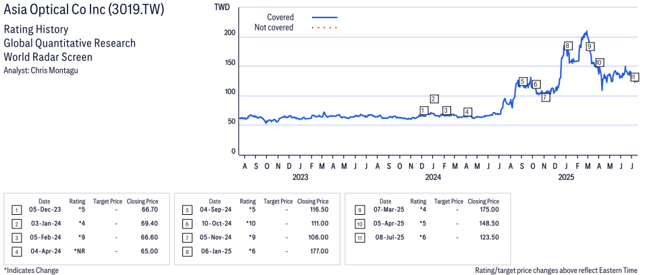Click the TWD axis unit label

point(222,7)
